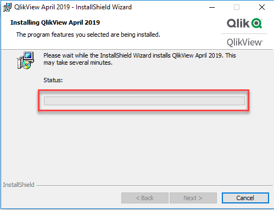Minimize the InstallShield Wizard window
The image size is (274, 210).
pos(212,7)
